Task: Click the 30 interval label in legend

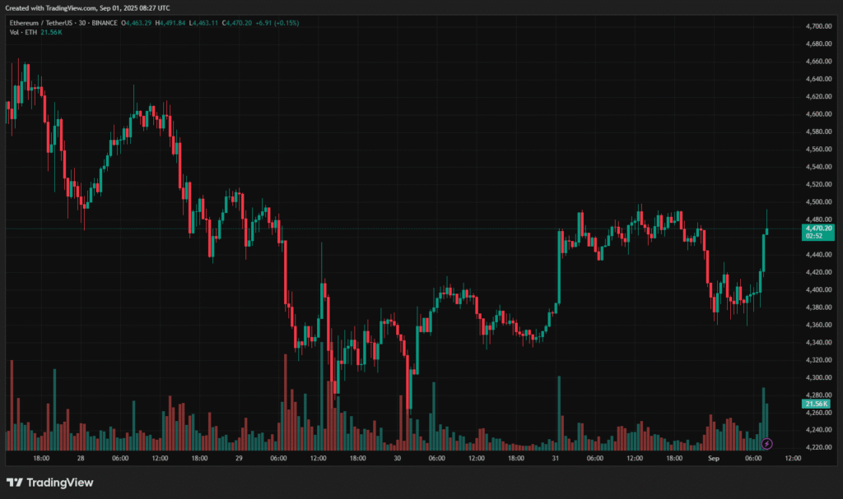Action: 82,23
